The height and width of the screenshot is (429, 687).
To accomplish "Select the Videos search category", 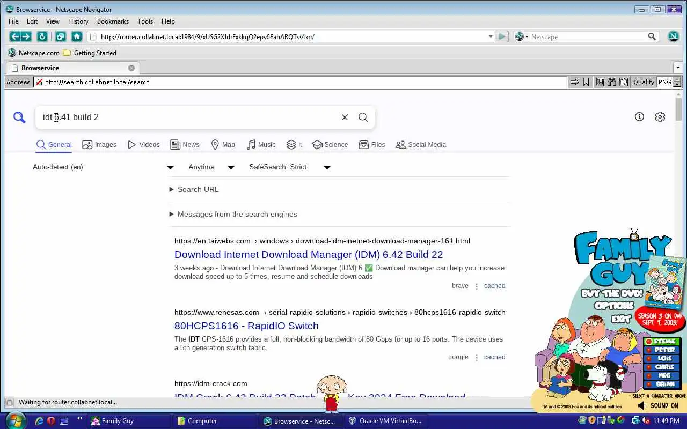I will pos(143,145).
